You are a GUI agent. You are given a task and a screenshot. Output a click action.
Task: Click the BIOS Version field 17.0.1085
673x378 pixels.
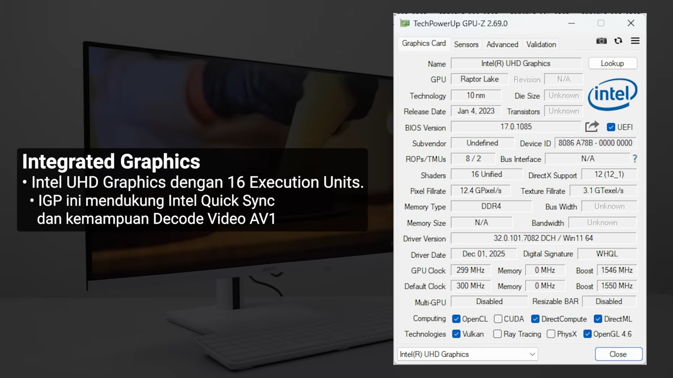516,127
